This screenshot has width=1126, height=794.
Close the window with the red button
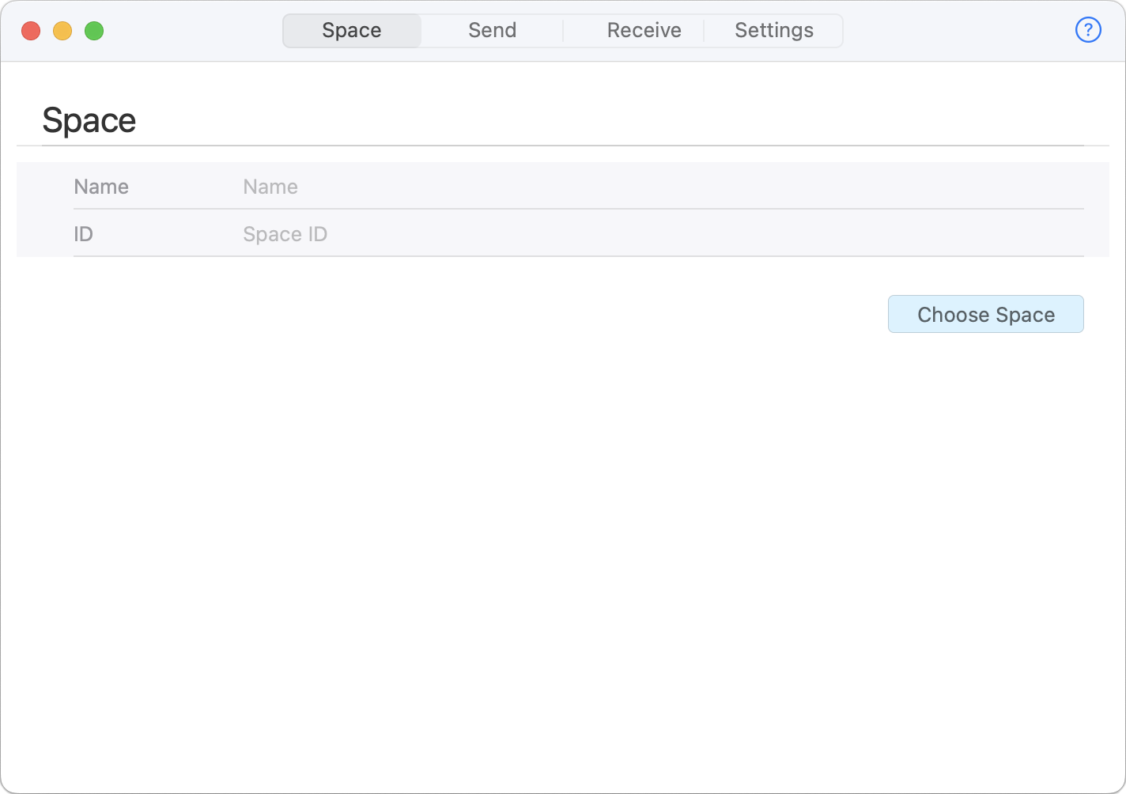click(31, 31)
